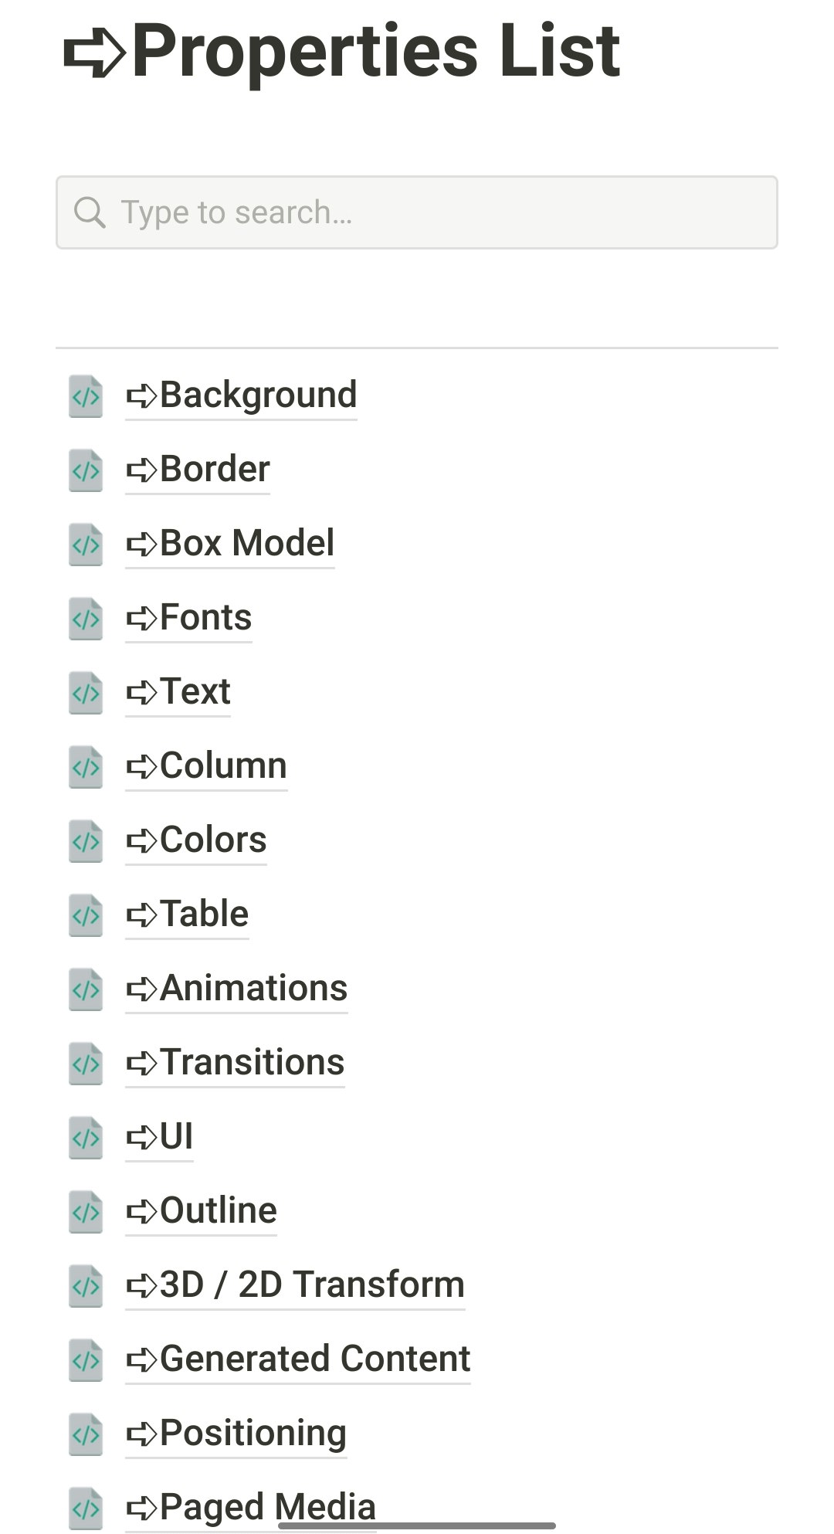
Task: Tap the code document icon next to Border
Action: tap(85, 471)
